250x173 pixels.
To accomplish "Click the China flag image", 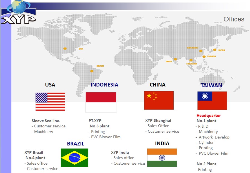I will (159, 100).
